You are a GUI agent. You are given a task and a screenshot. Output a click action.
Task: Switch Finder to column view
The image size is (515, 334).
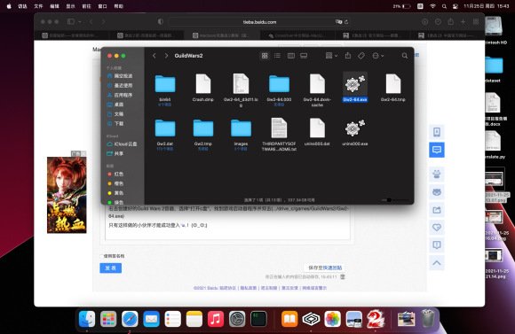pos(291,56)
